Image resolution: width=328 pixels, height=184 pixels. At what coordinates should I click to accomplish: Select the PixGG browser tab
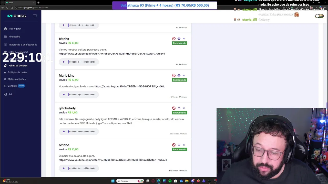(x=20, y=3)
